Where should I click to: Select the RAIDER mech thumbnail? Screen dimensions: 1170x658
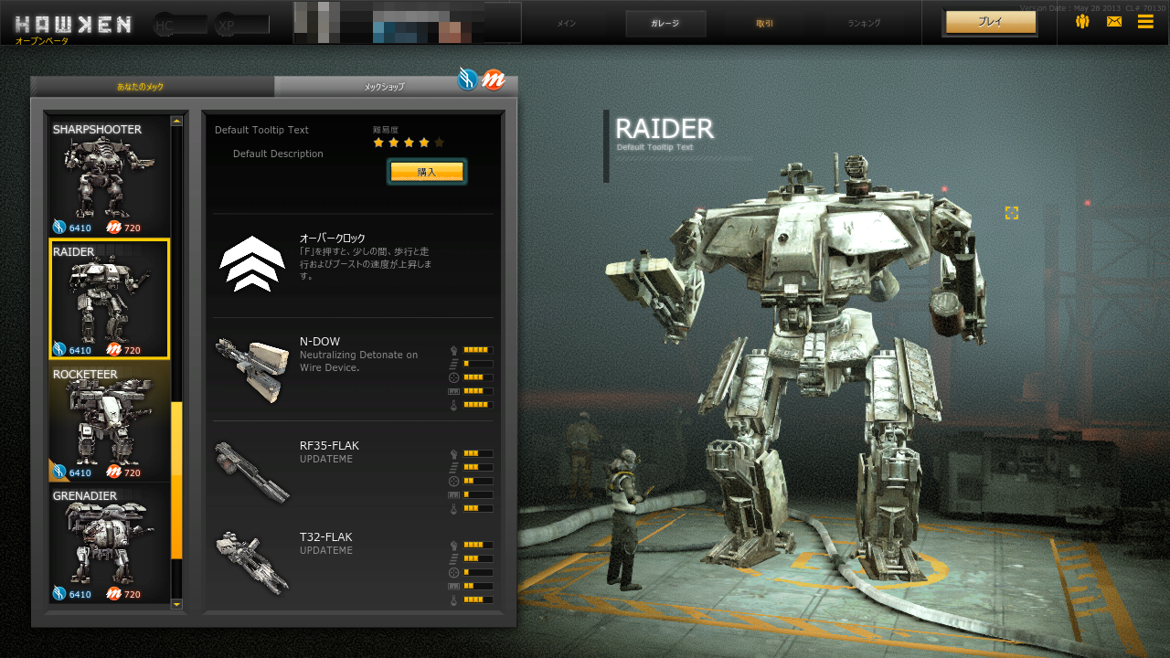(x=110, y=299)
